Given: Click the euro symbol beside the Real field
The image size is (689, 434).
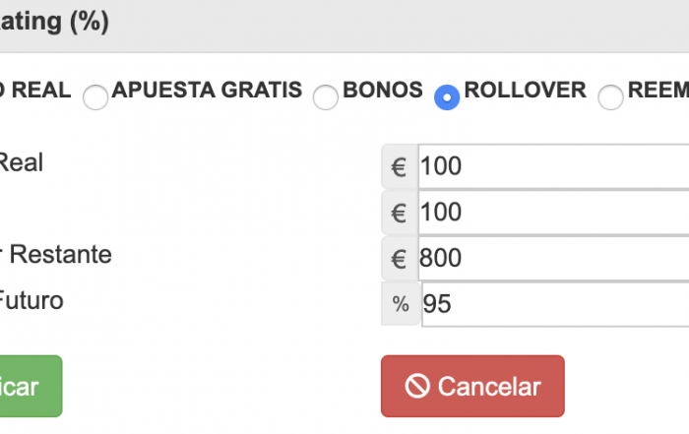Looking at the screenshot, I should click(399, 167).
